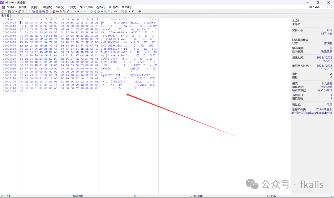Click secret.txt text in ANSI ASCII column
Image resolution: width=334 pixels, height=198 pixels.
click(x=109, y=29)
